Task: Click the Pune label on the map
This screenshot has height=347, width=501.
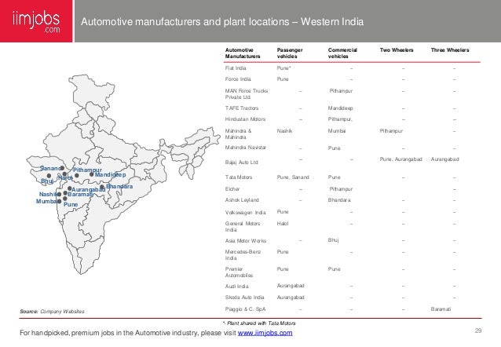Action: pos(71,204)
